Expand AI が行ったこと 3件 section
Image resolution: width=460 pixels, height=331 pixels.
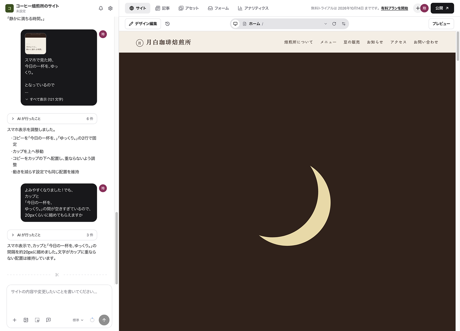(x=52, y=235)
